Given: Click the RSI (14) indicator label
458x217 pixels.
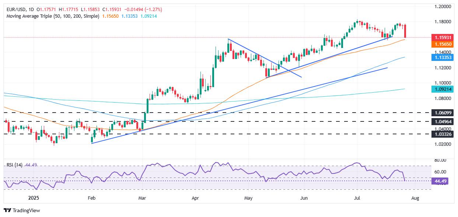Looking at the screenshot, I should tap(14, 165).
